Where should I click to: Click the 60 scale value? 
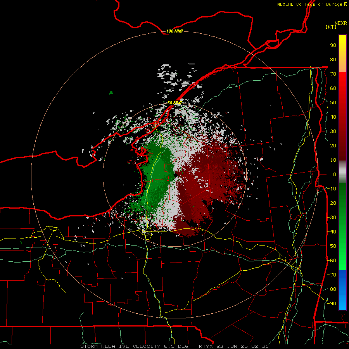coord(333,88)
